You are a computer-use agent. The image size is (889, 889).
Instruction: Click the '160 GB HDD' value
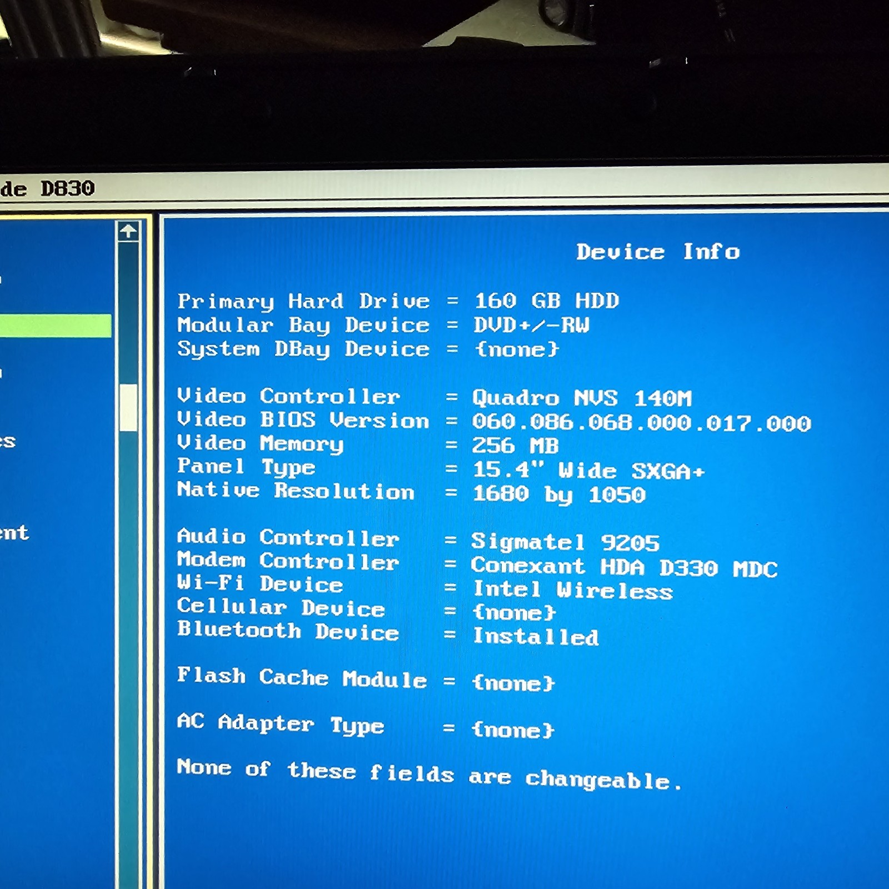[x=546, y=301]
